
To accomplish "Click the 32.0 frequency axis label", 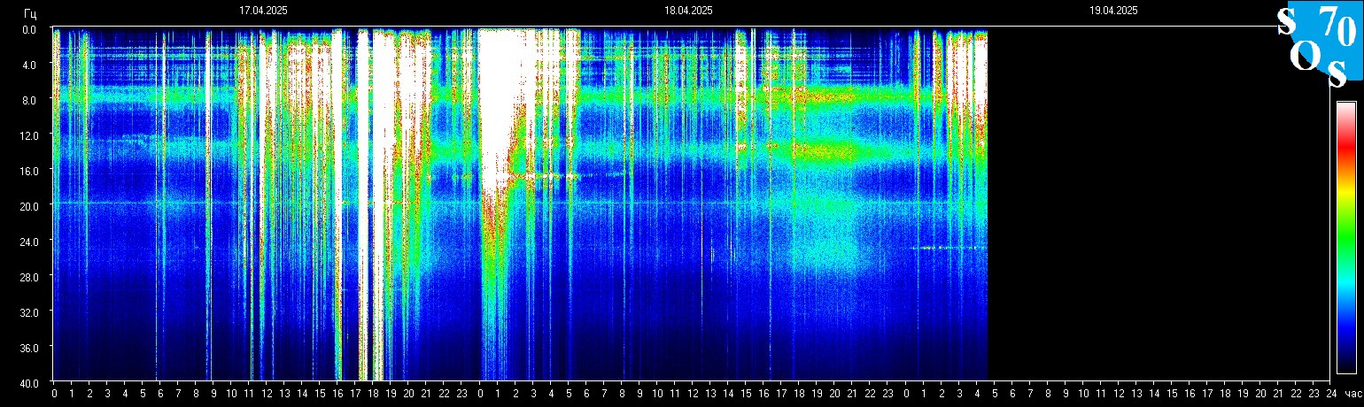I will (x=28, y=312).
